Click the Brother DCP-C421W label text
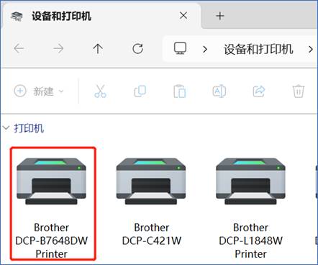Screen dimensions: 318x265 [x=152, y=234]
